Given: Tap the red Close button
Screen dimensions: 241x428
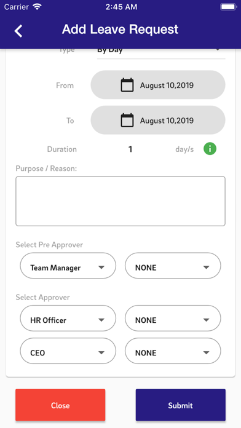Looking at the screenshot, I should click(60, 405).
